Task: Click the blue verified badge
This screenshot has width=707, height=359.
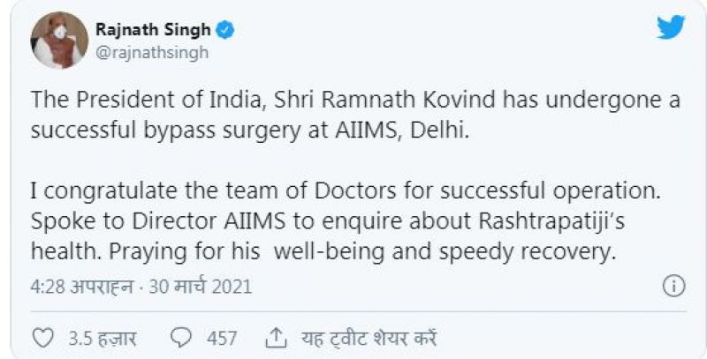Action: tap(227, 31)
